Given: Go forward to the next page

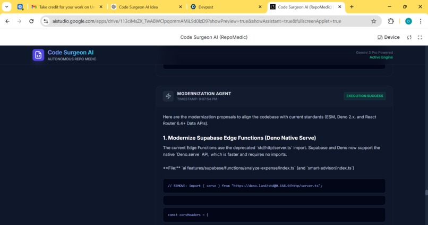Looking at the screenshot, I should pos(19,21).
